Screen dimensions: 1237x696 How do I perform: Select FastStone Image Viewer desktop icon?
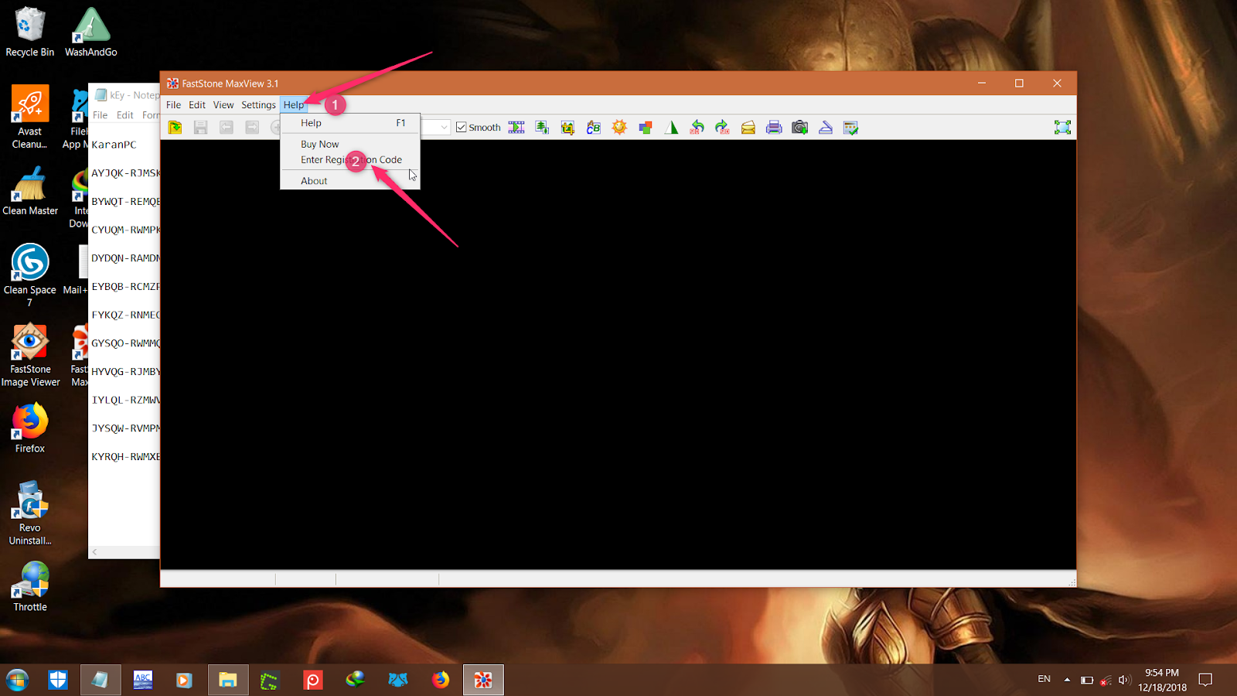pyautogui.click(x=29, y=355)
